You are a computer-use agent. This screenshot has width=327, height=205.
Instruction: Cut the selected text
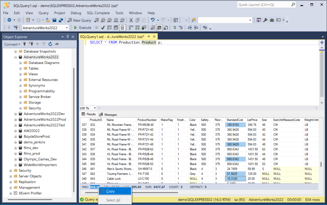click(130, 20)
